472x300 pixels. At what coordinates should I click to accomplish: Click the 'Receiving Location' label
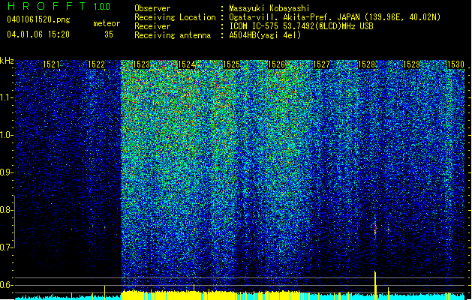coord(175,17)
